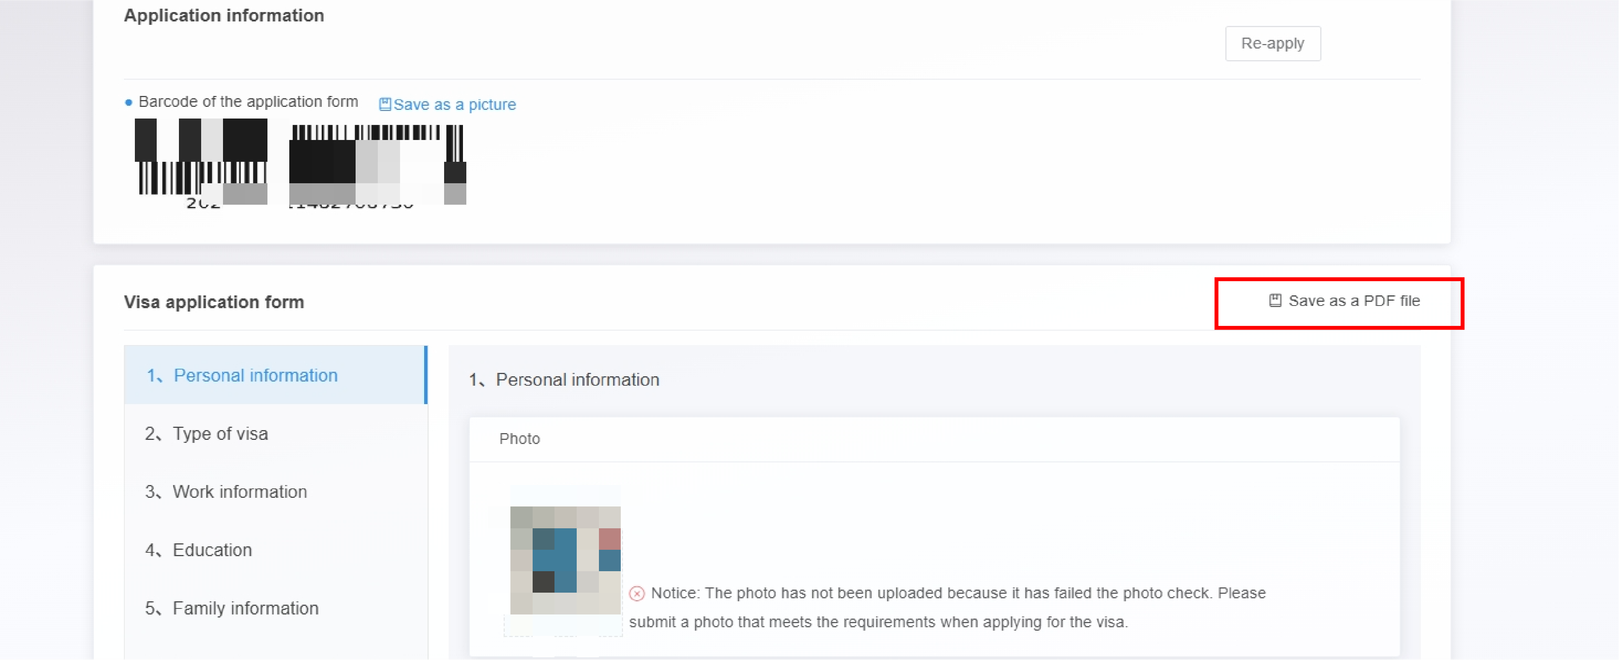Viewport: 1619px width, 660px height.
Task: Click the left barcode image
Action: [201, 161]
